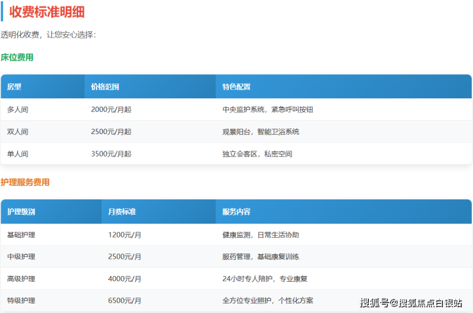Click the 月费标准 column header
The width and height of the screenshot is (473, 313).
point(122,211)
